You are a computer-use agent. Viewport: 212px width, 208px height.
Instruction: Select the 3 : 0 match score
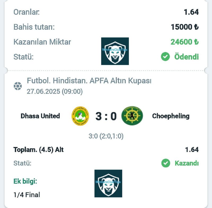[106, 116]
